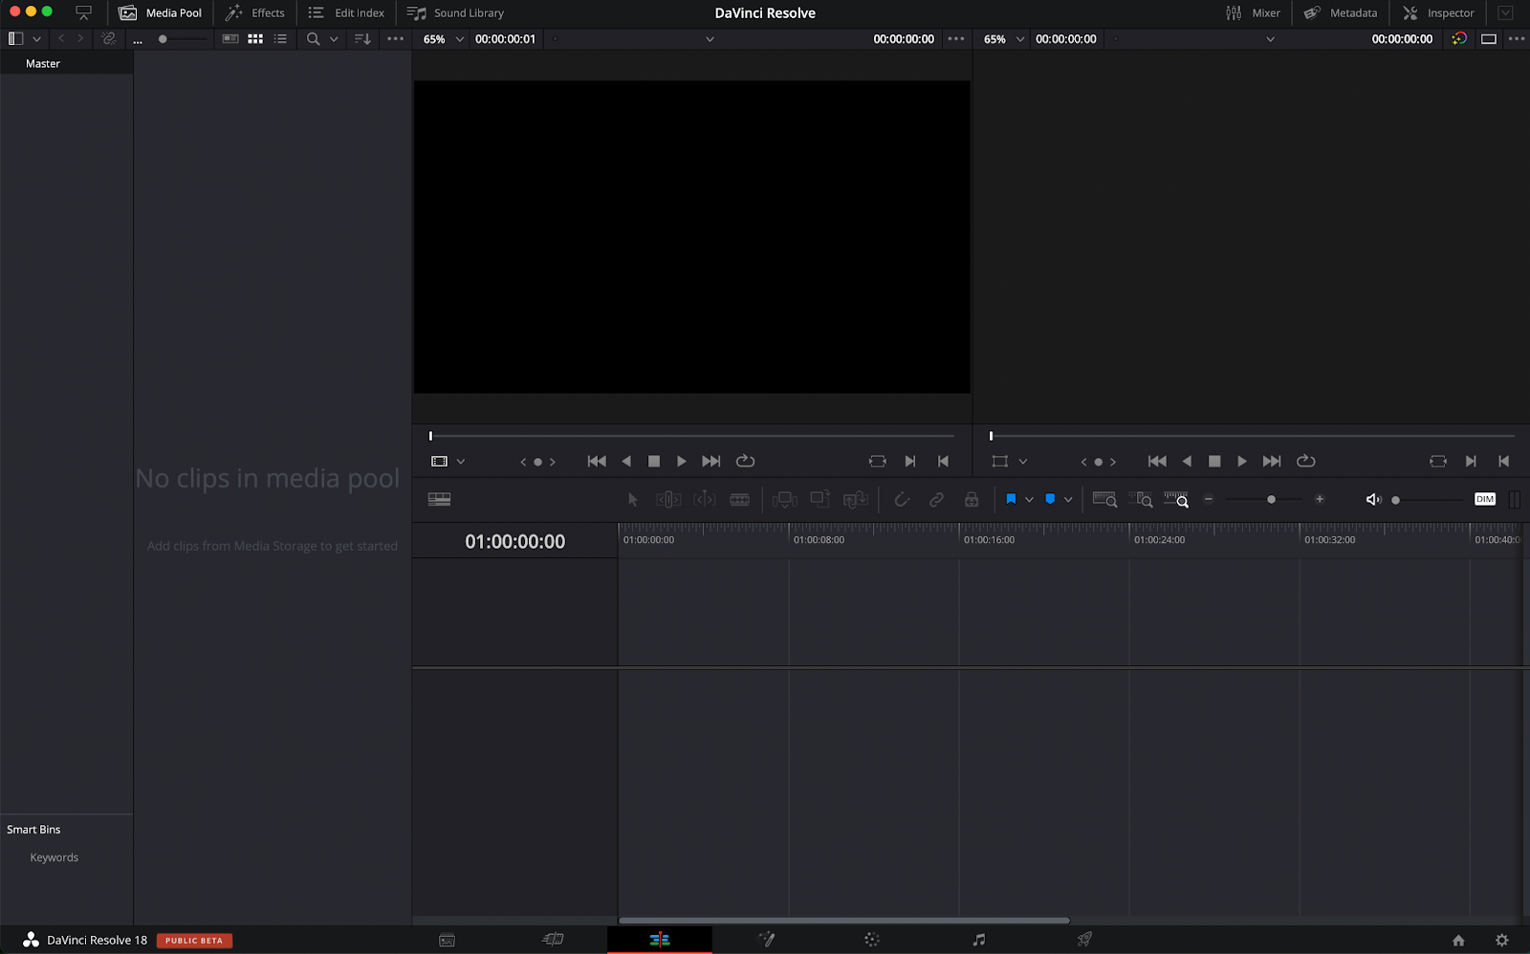Open timeline viewer 65% zoom dropdown
Viewport: 1530px width, 954px height.
click(x=1004, y=39)
